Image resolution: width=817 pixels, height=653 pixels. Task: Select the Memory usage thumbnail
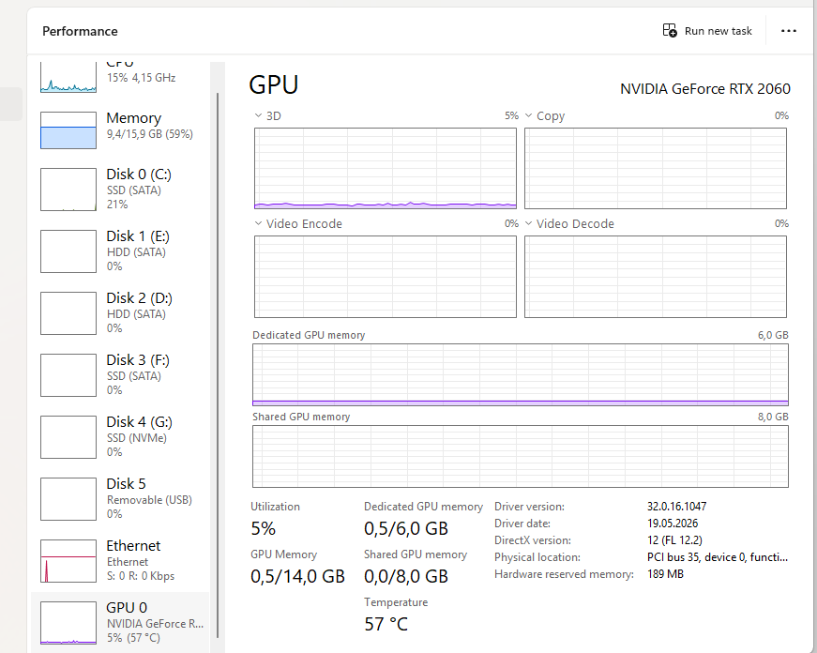[68, 130]
